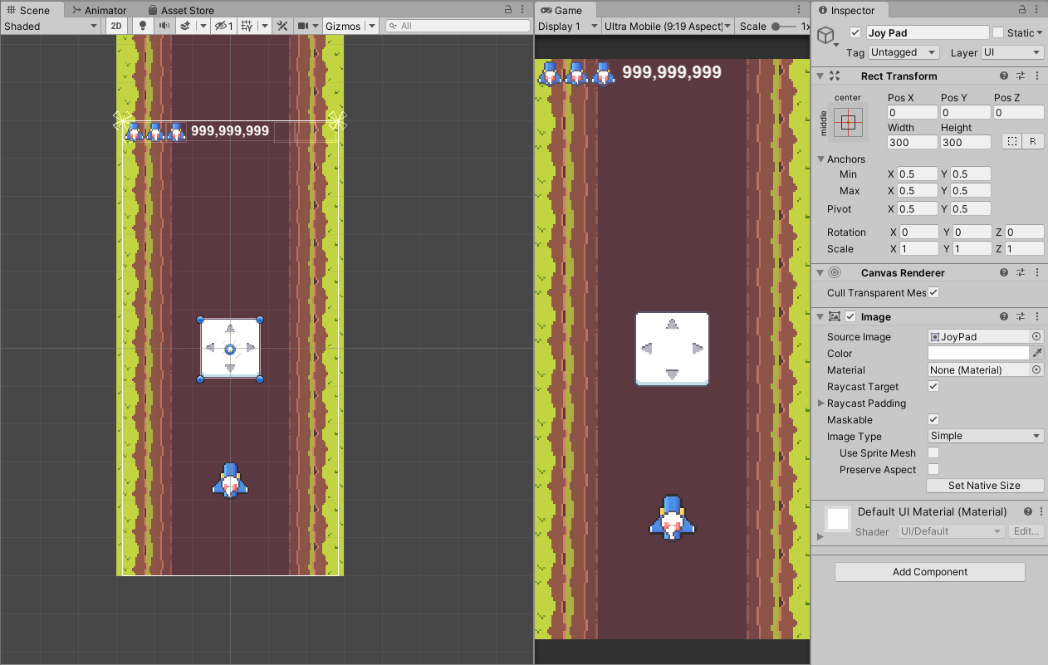1048x665 pixels.
Task: Open the Inspector panel three-dot menu
Action: pos(1037,10)
